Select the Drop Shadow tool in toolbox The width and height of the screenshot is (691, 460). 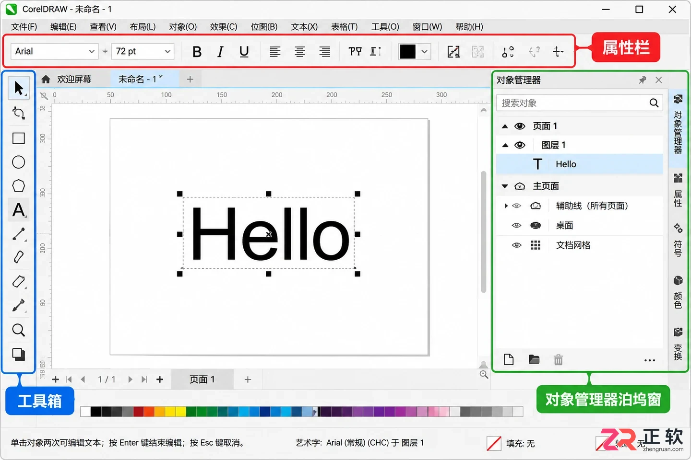click(x=19, y=354)
